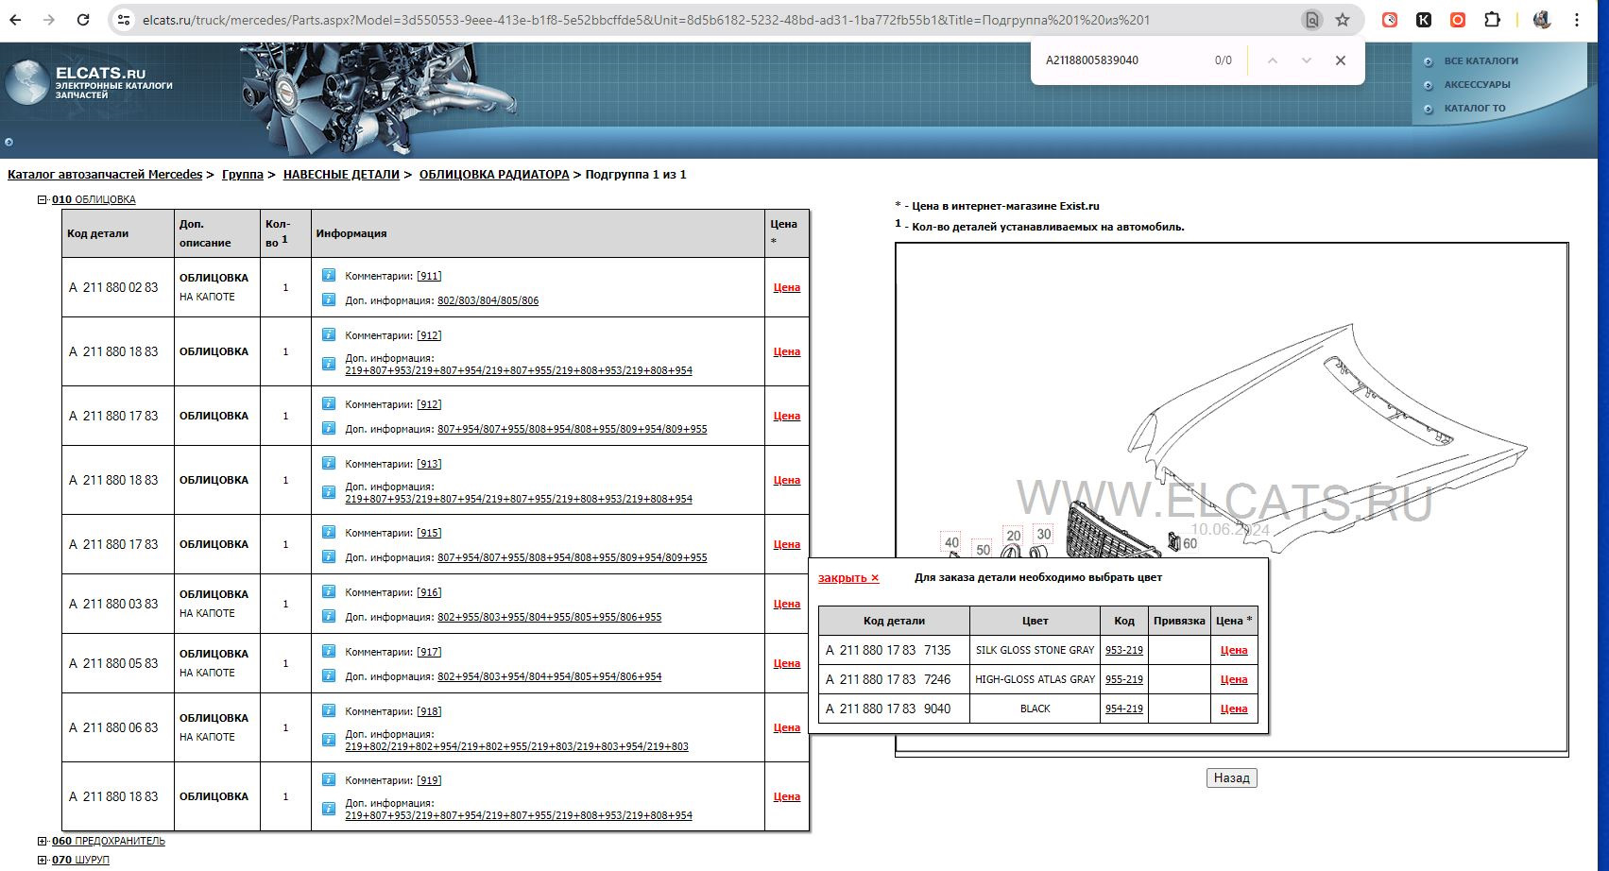Open КАТАЛОГ ТО menu item
Viewport: 1609px width, 871px height.
tap(1475, 109)
